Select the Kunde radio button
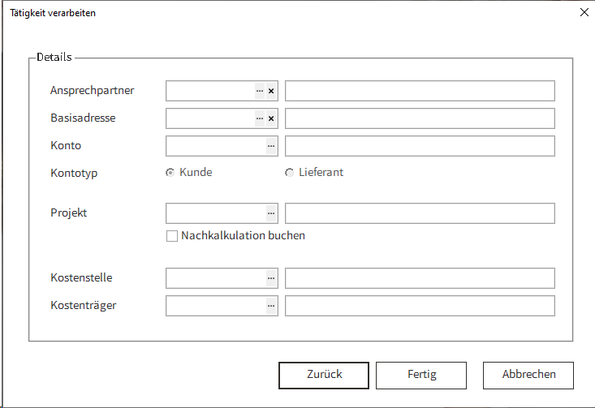 (x=170, y=173)
